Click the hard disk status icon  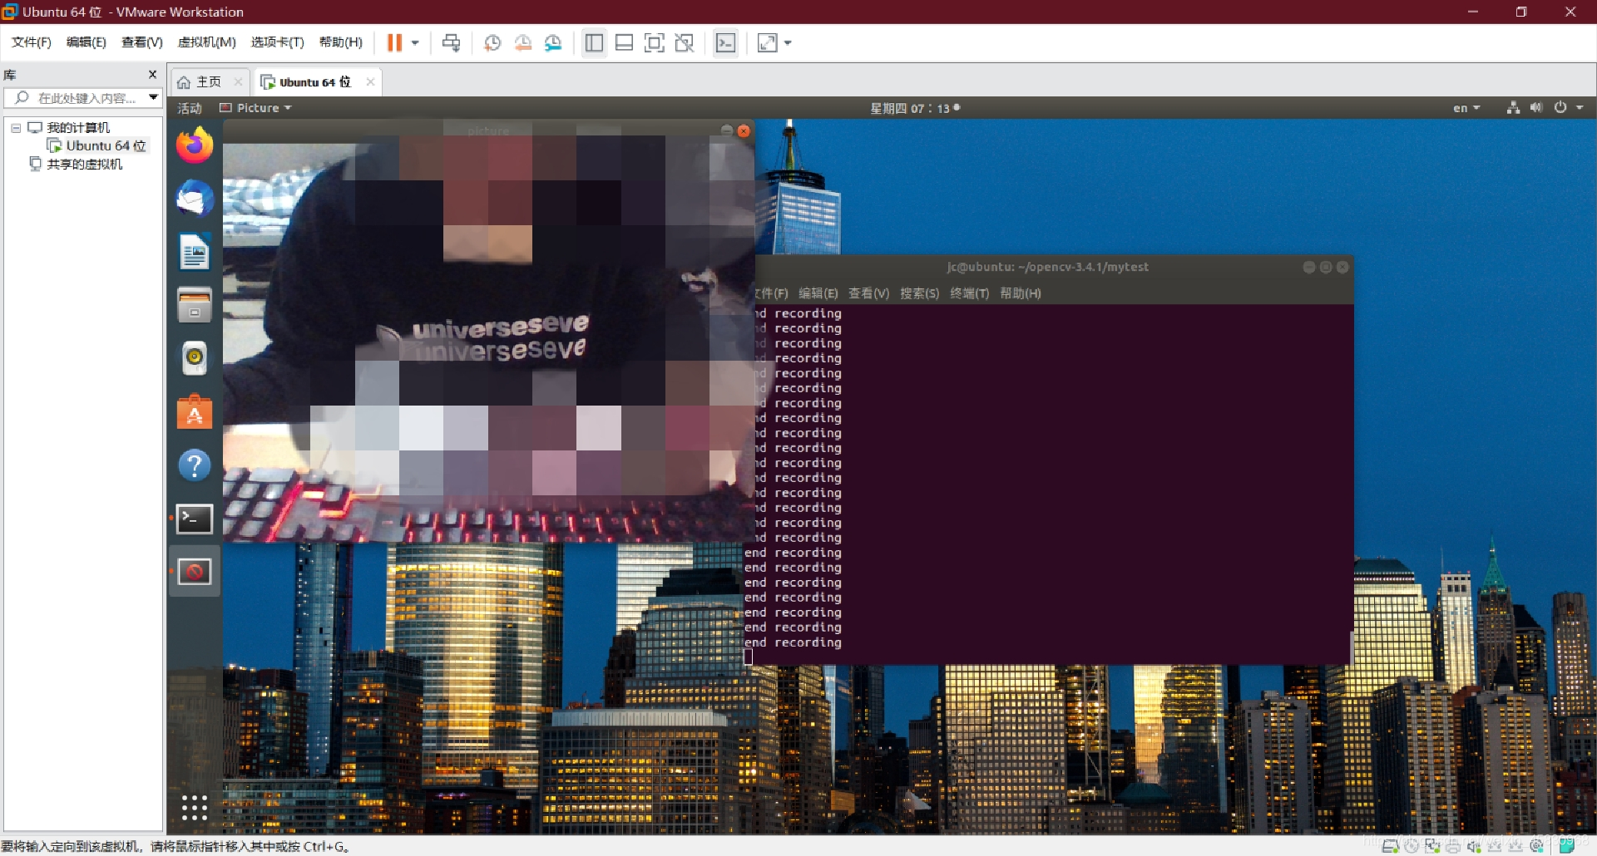(x=1390, y=847)
